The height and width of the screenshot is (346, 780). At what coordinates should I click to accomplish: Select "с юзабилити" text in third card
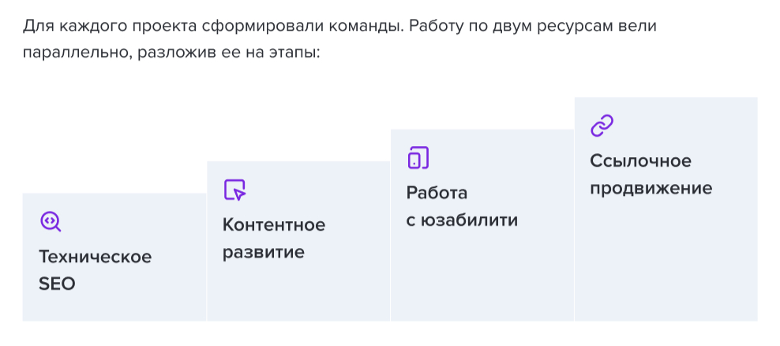coord(462,220)
